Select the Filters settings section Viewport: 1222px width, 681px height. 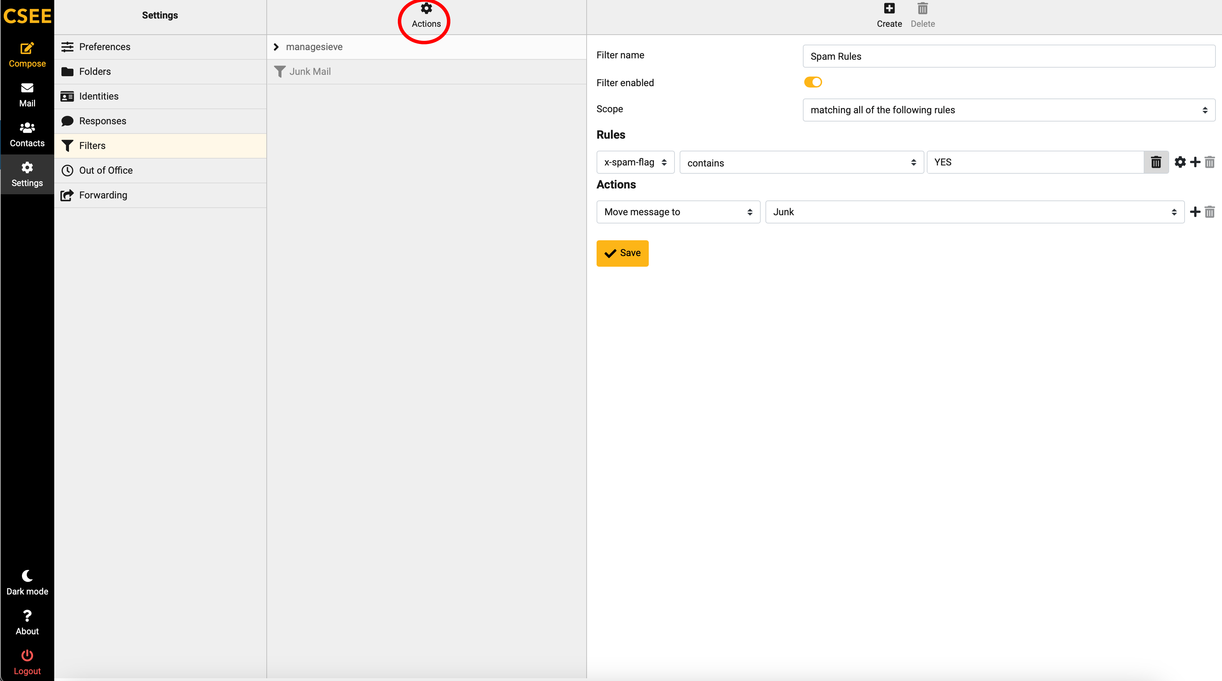(160, 146)
